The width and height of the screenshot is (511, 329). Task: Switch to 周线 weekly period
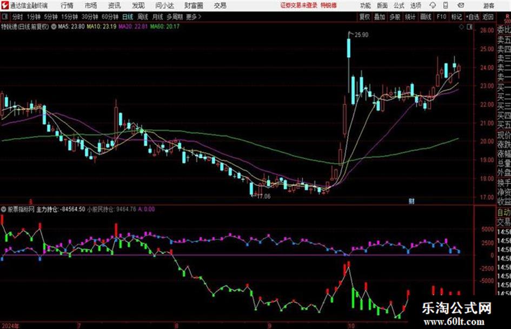coord(143,17)
